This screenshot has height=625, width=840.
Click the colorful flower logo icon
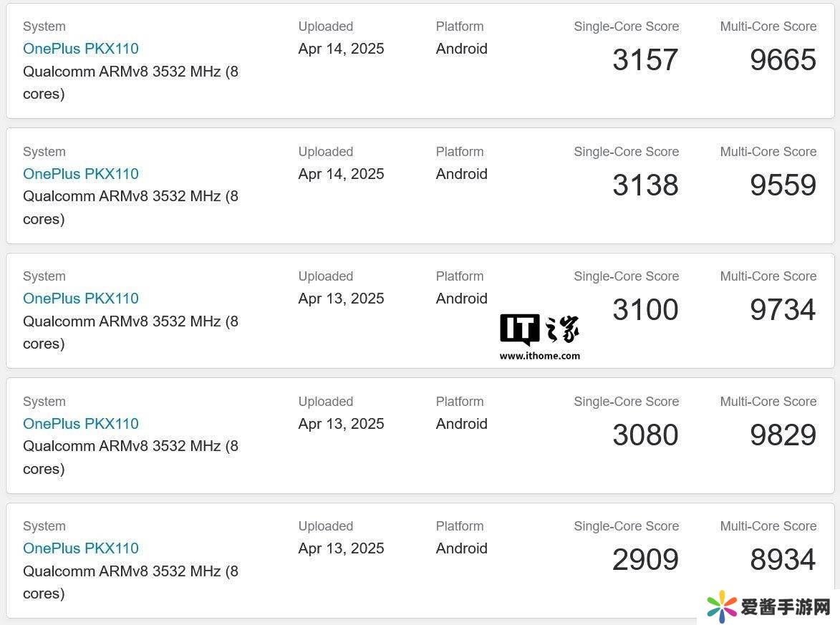(722, 606)
